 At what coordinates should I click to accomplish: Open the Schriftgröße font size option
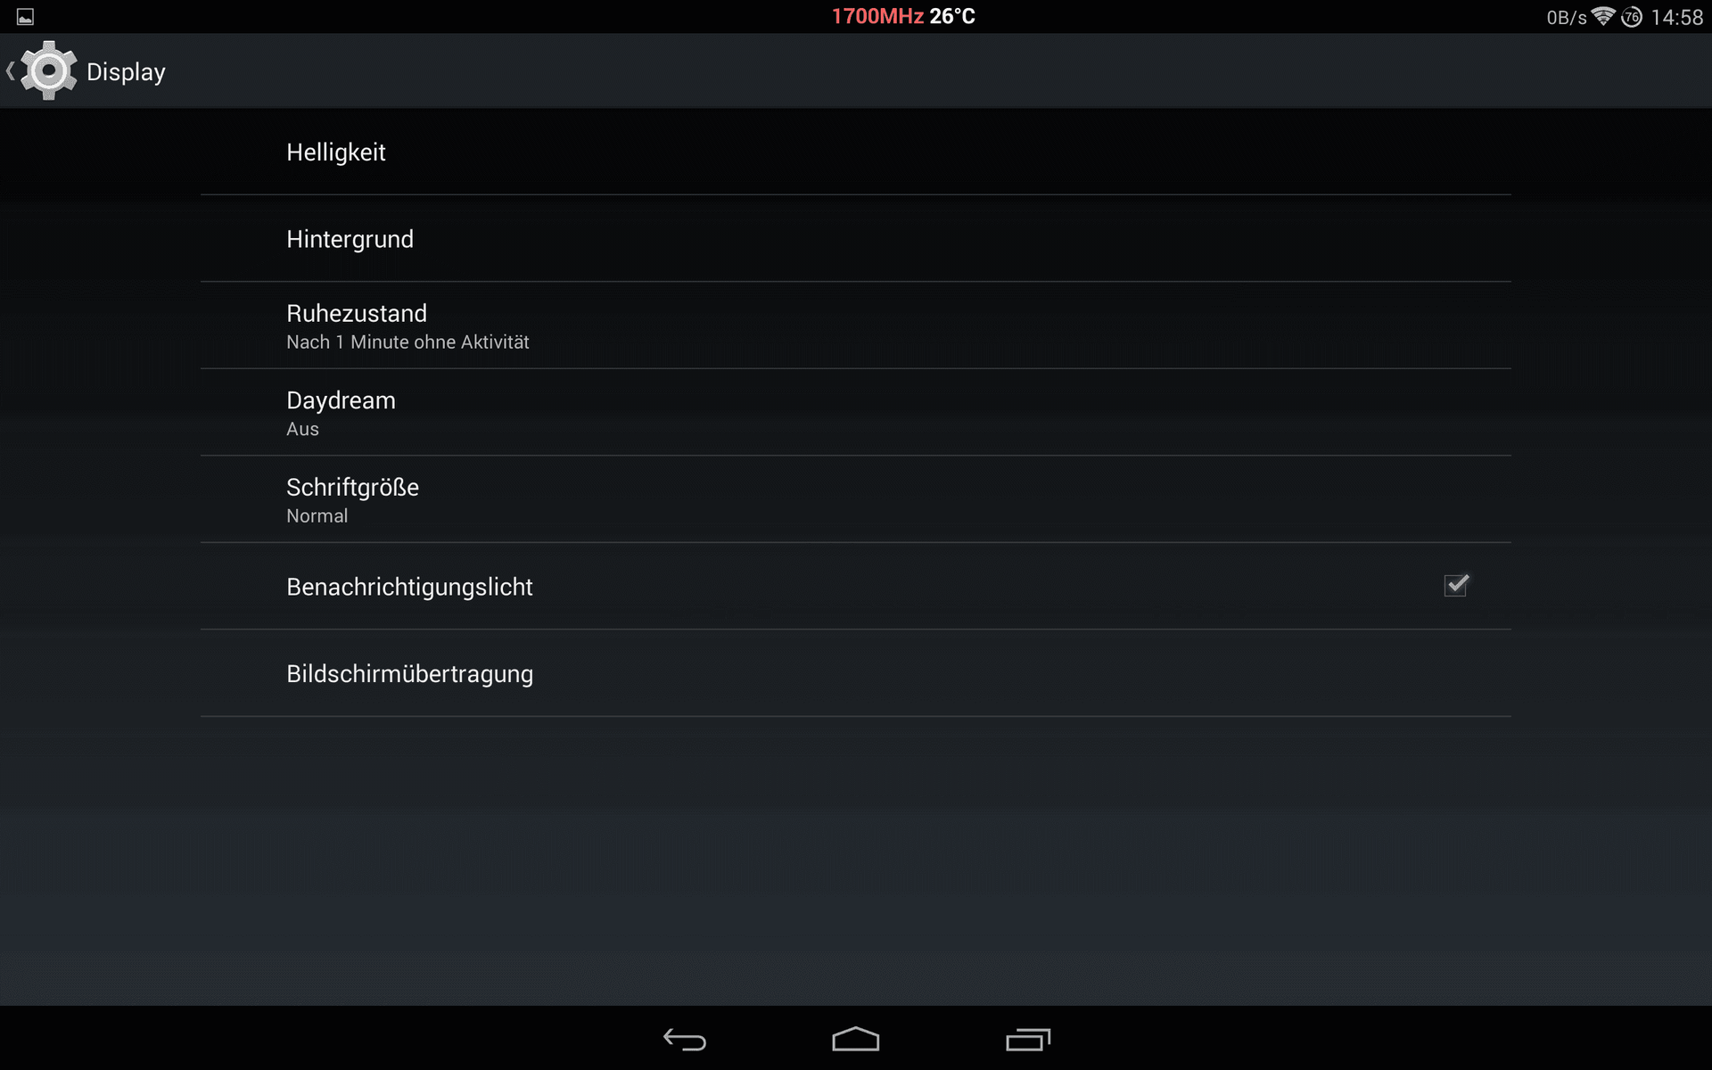856,499
